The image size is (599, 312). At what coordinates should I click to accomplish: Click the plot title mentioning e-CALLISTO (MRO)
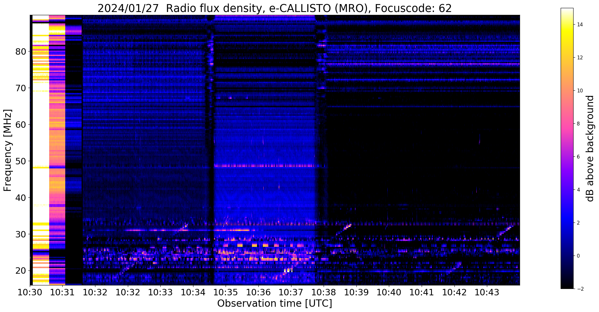274,8
